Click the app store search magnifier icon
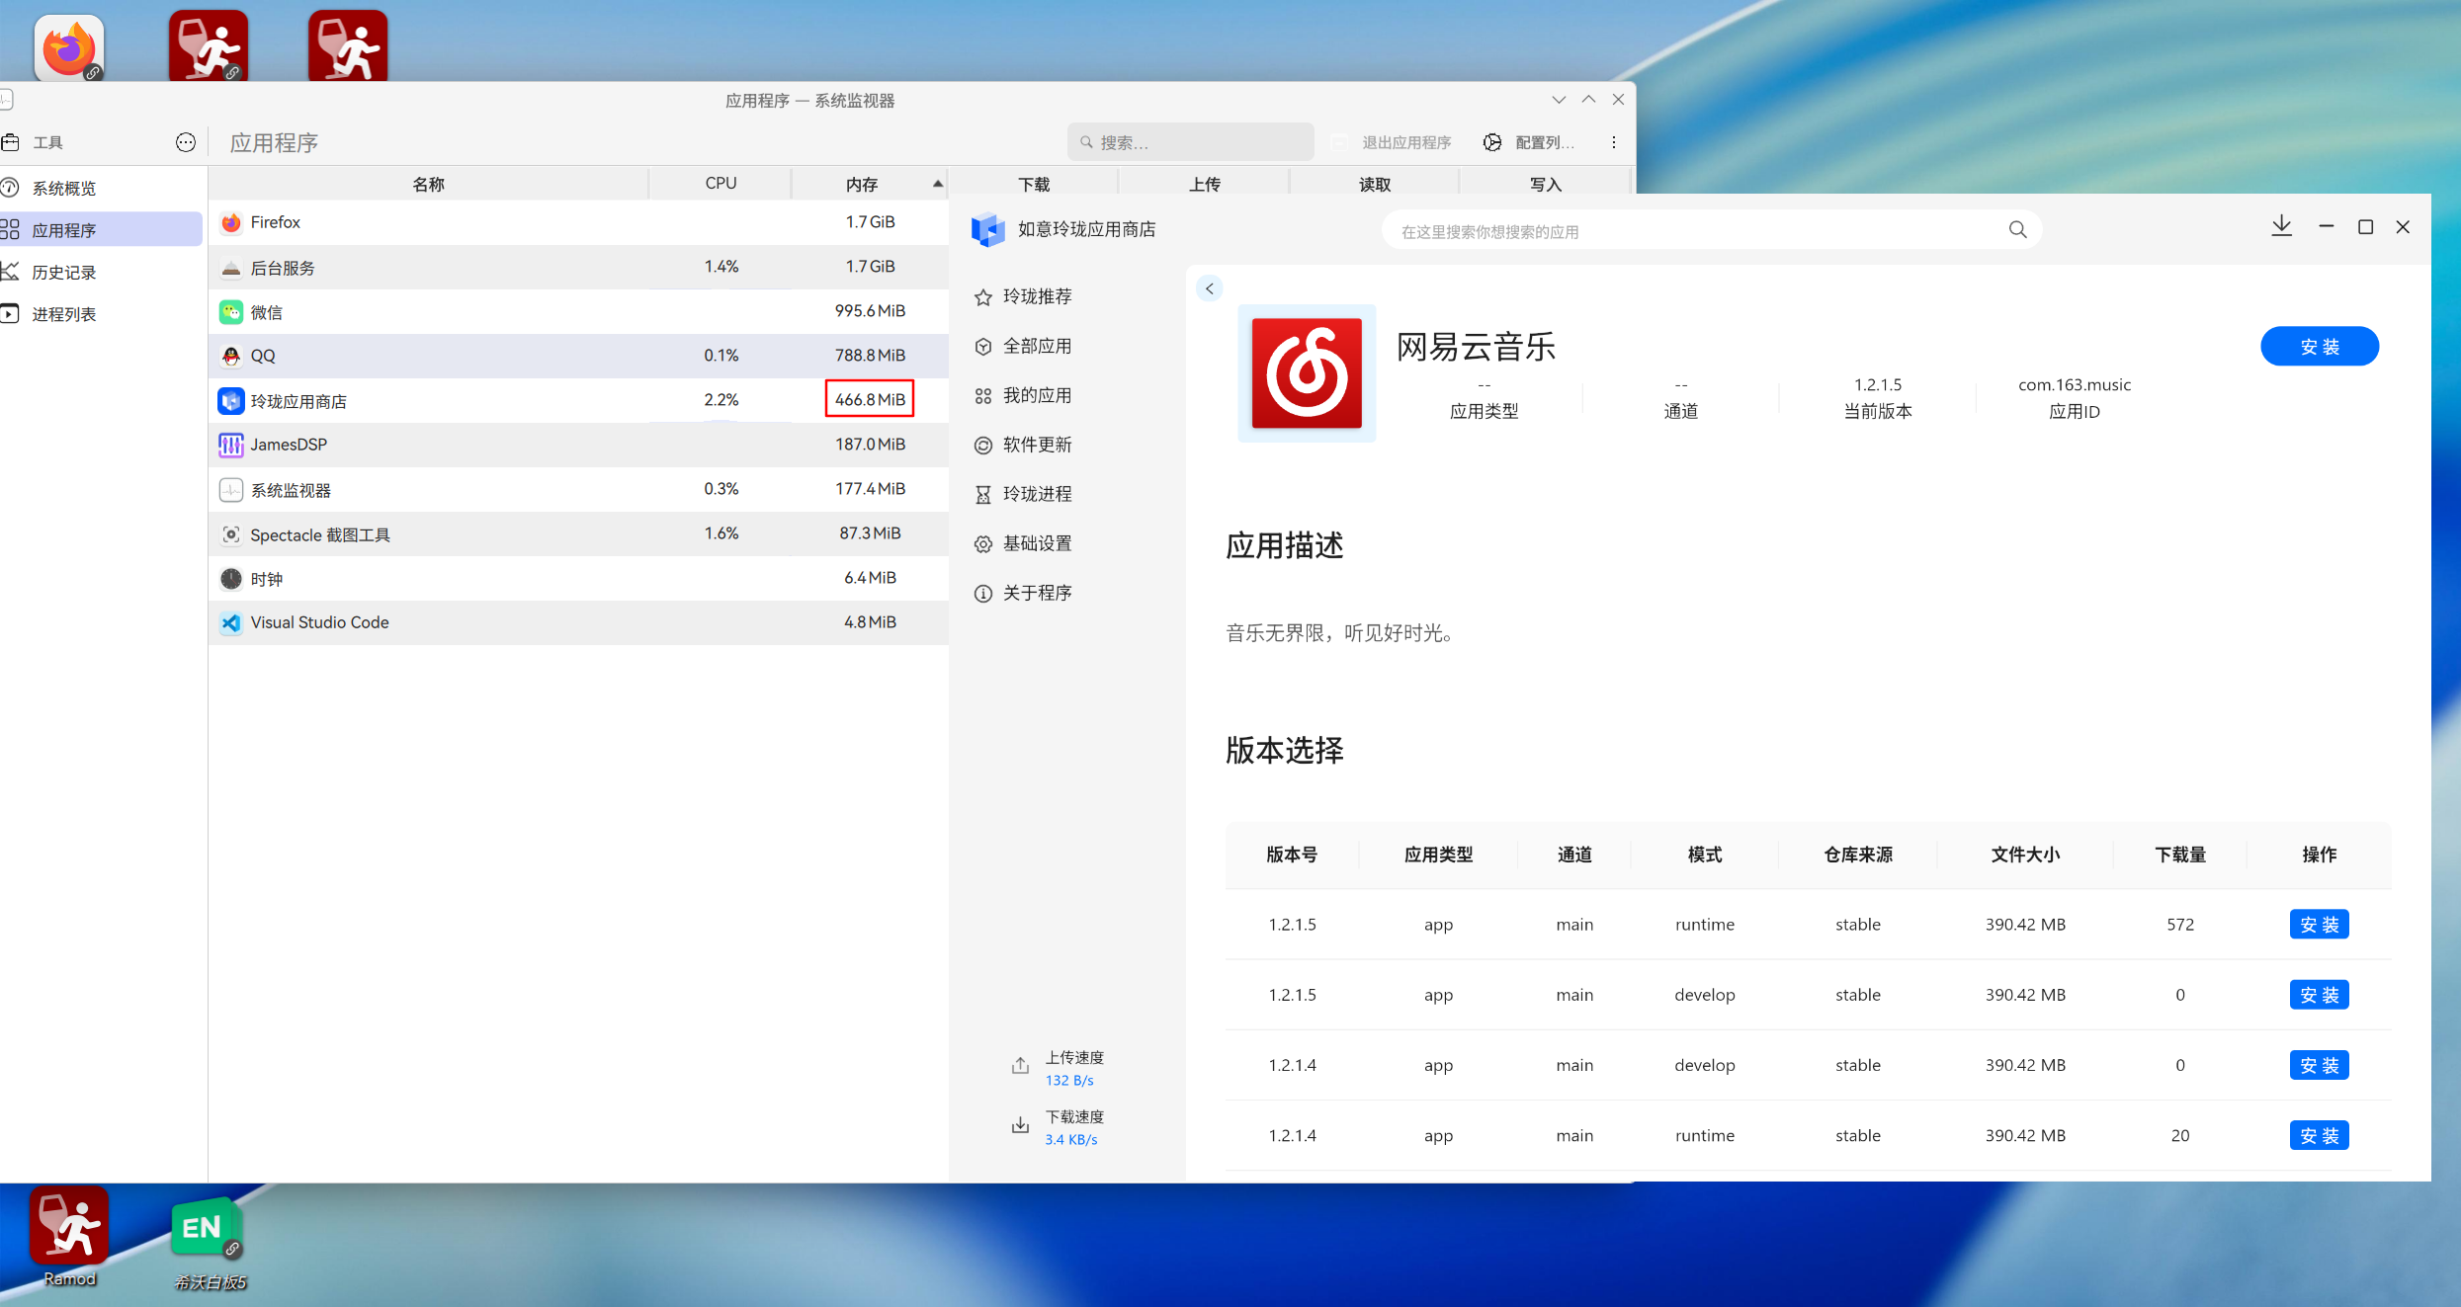The height and width of the screenshot is (1307, 2461). [x=2017, y=230]
